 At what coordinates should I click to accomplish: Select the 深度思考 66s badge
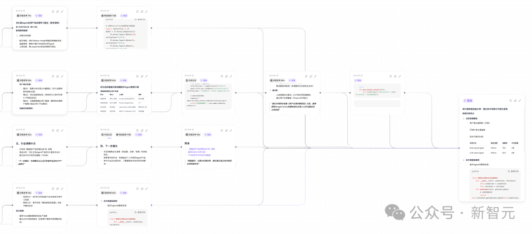[x=277, y=80]
